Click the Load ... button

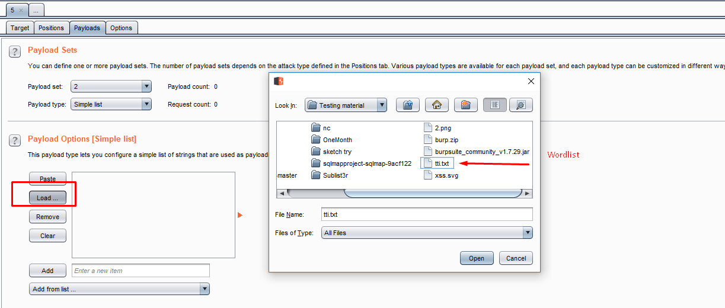pyautogui.click(x=47, y=198)
